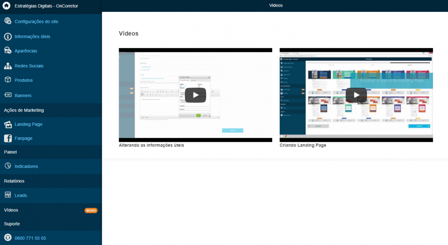
Task: Open Banners page
Action: tap(23, 96)
